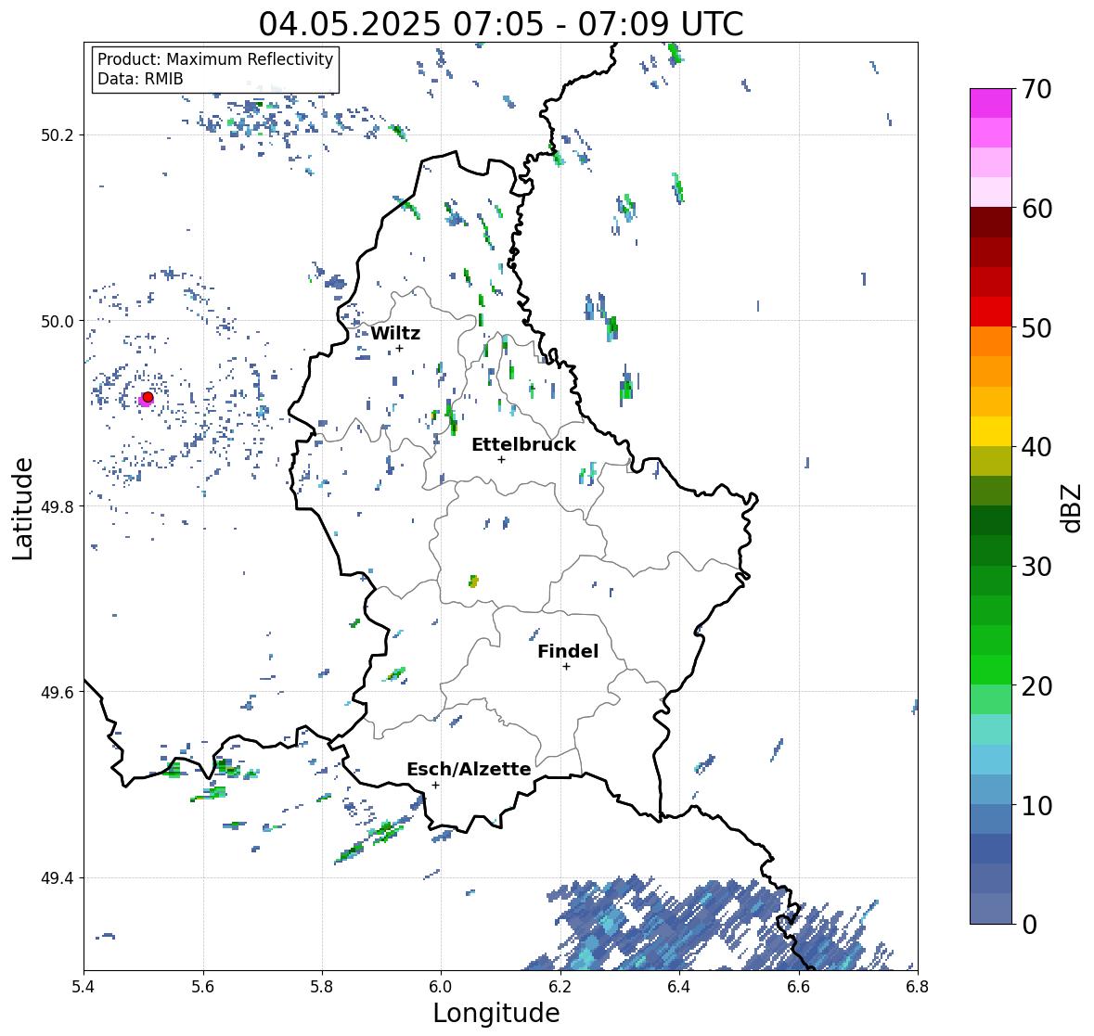The image size is (1094, 1036).
Task: Select the plus marker below Esch/Alzette
Action: (435, 785)
